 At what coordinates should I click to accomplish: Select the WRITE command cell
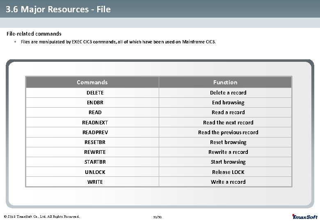pyautogui.click(x=92, y=182)
